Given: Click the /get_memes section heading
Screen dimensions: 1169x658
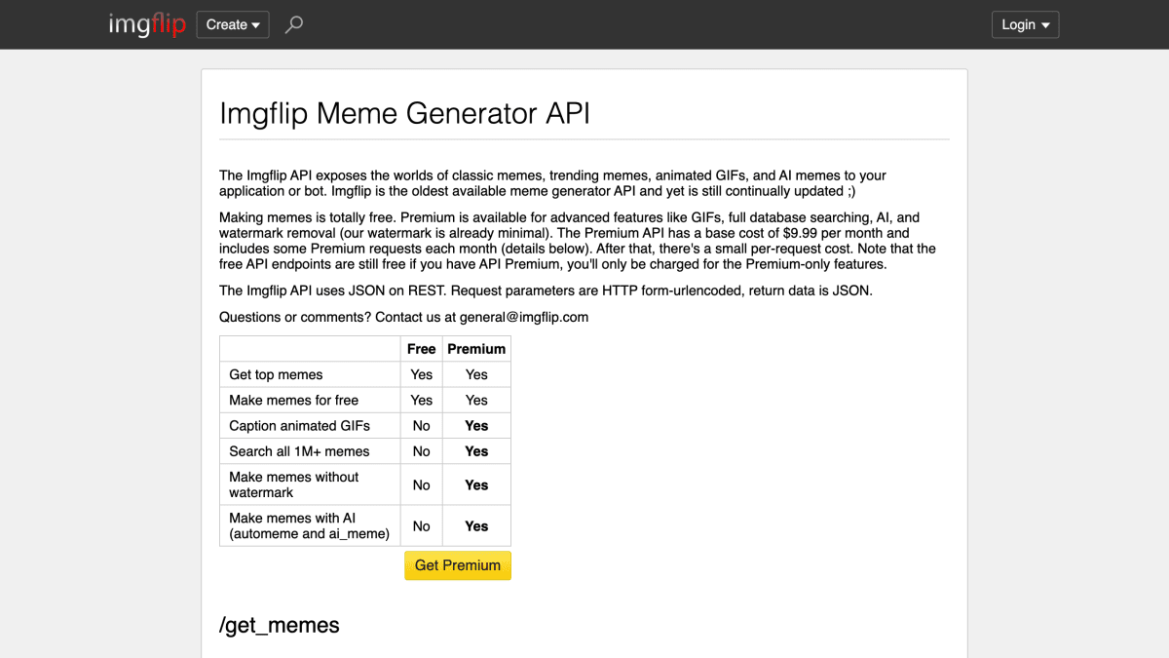Looking at the screenshot, I should click(x=280, y=625).
